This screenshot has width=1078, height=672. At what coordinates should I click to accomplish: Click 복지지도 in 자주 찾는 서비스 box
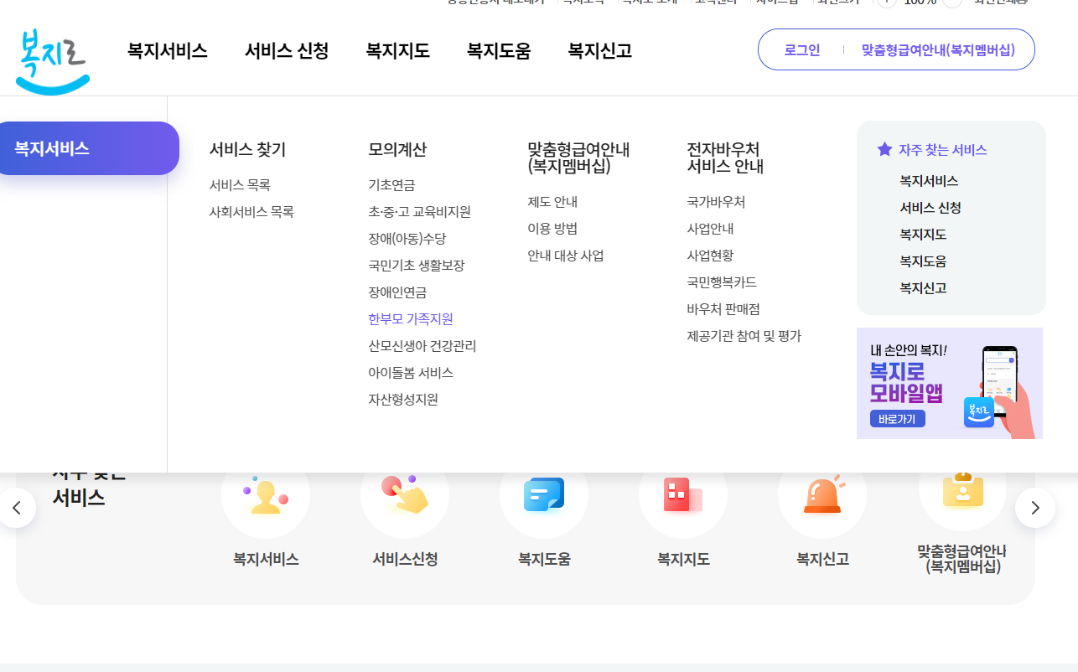pos(923,234)
